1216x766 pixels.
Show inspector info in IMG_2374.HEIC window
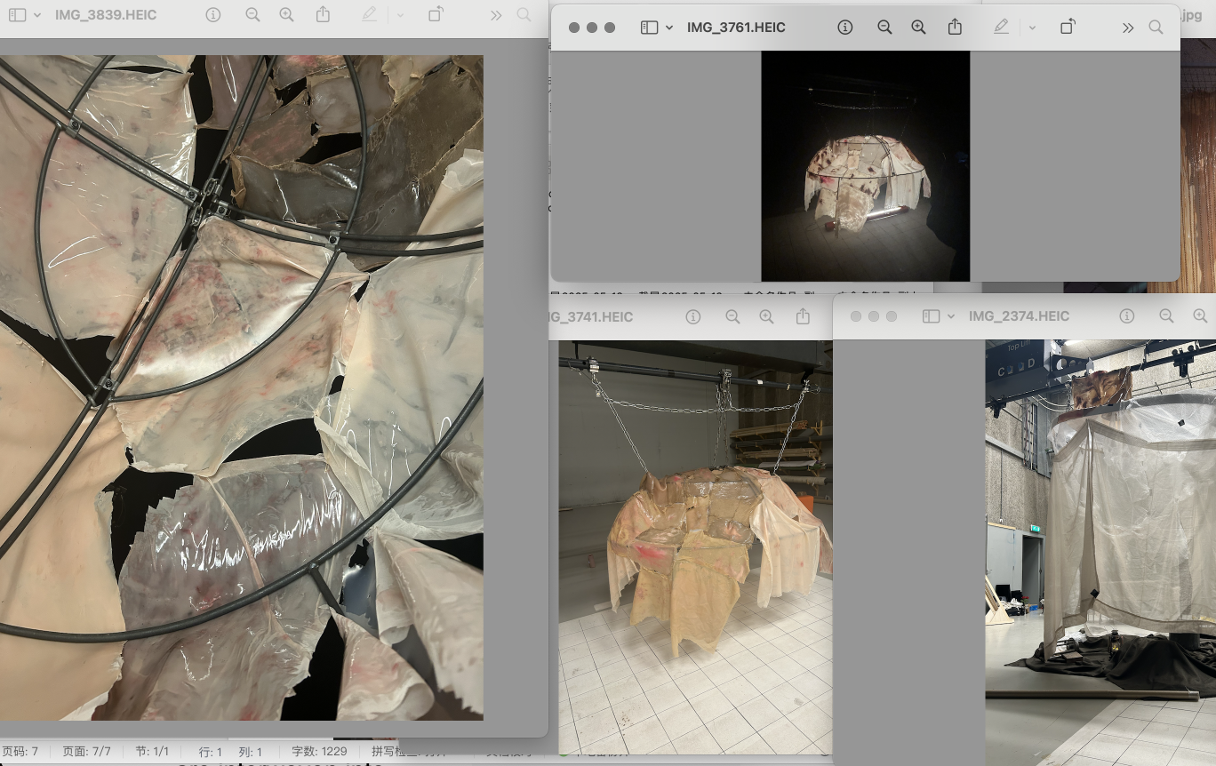click(x=1127, y=316)
